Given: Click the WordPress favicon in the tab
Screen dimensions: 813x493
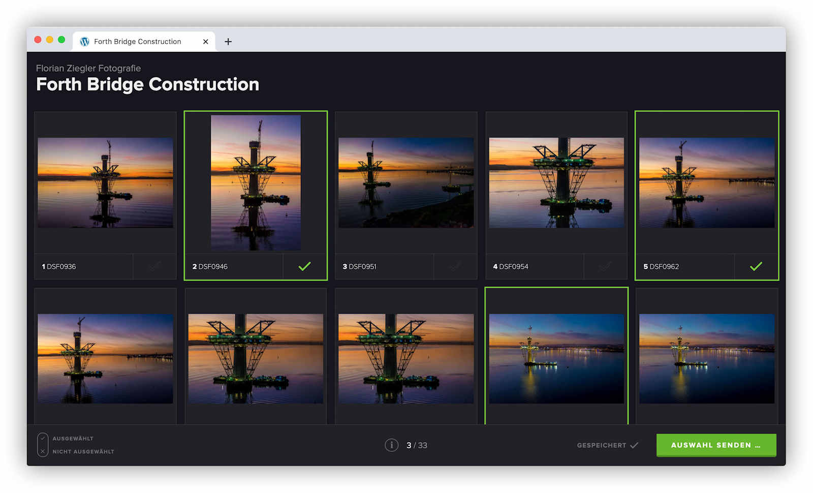Looking at the screenshot, I should click(85, 42).
